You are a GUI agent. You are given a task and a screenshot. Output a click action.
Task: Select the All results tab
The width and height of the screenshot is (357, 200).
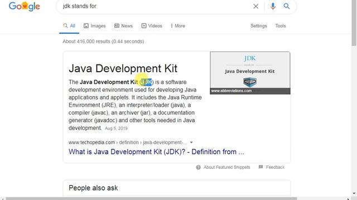[x=69, y=26]
